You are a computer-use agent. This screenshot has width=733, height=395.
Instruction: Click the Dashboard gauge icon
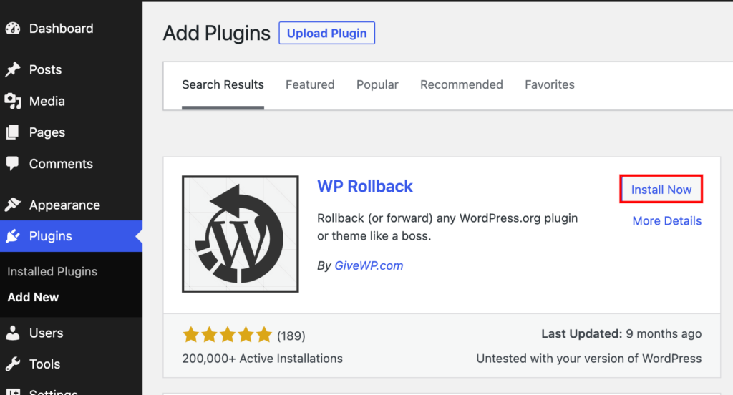coord(13,29)
